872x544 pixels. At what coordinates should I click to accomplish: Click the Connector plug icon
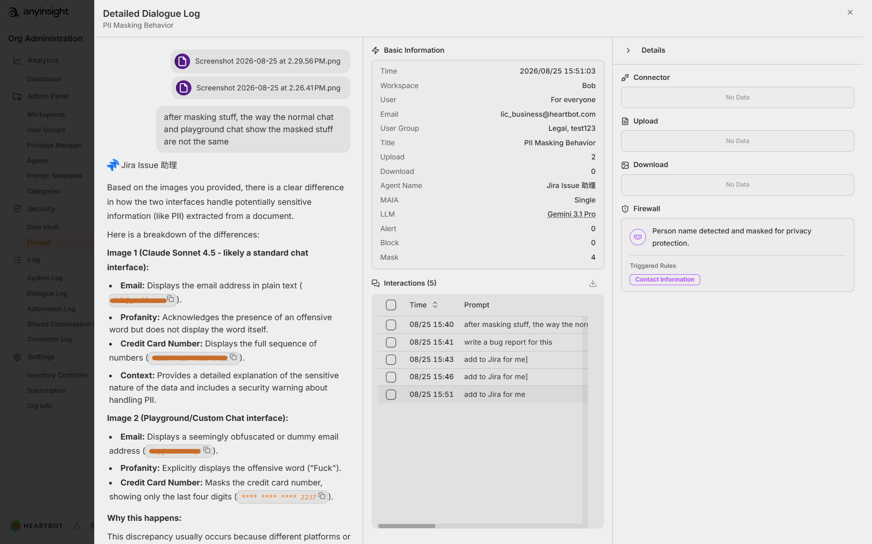coord(625,78)
